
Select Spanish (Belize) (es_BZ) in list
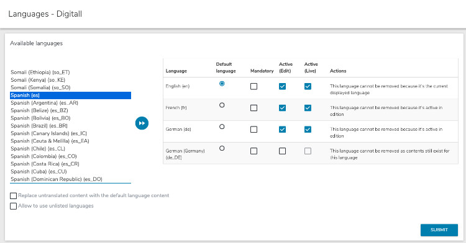pyautogui.click(x=70, y=110)
